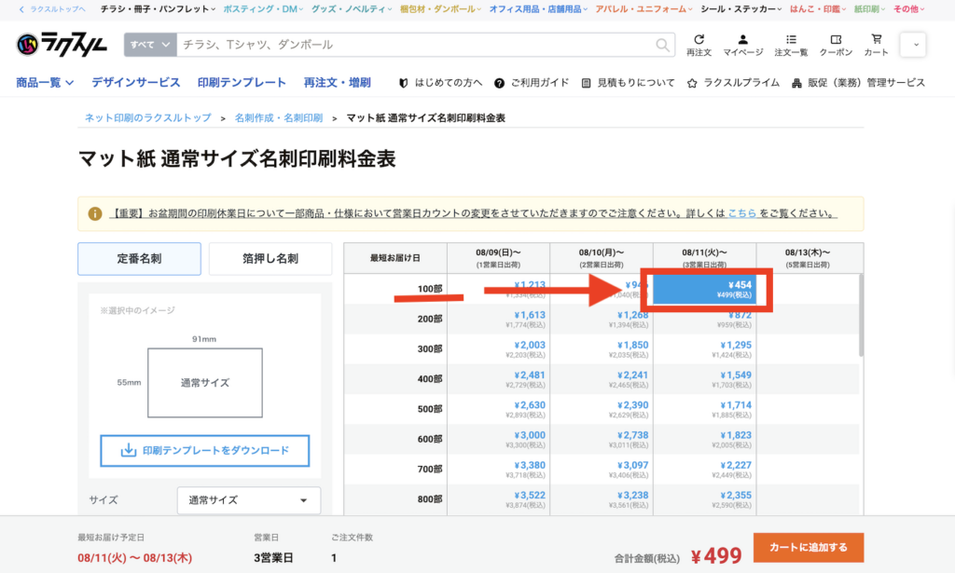Open マイページ account icon
Image resolution: width=955 pixels, height=573 pixels.
coord(742,45)
